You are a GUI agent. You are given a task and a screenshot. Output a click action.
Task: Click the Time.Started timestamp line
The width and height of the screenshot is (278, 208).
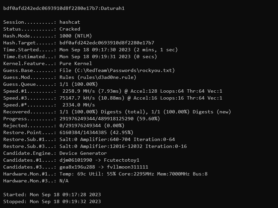[118, 50]
